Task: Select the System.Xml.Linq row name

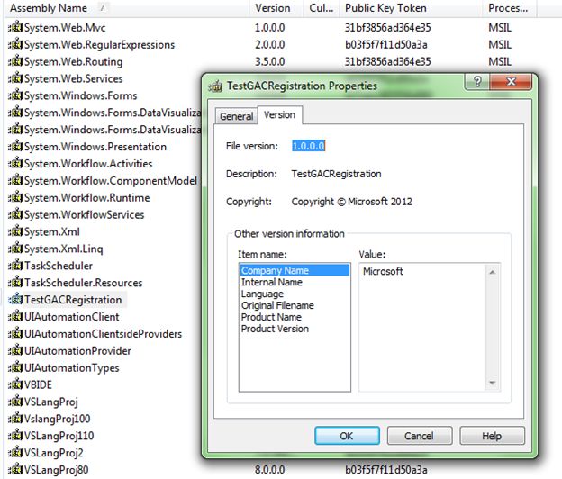Action: [x=63, y=249]
